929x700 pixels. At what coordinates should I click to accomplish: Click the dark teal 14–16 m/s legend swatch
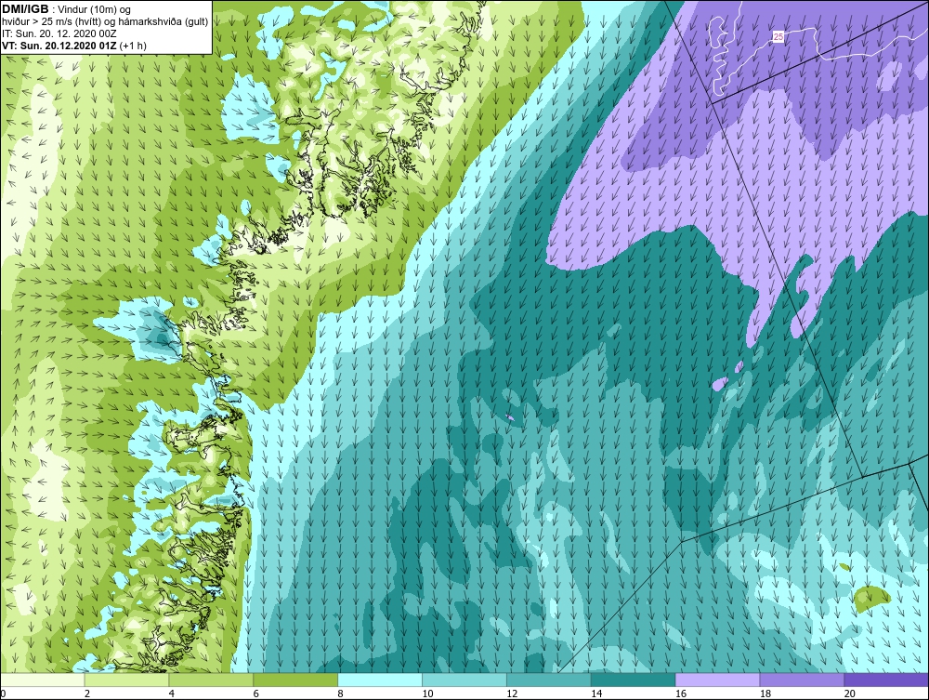[633, 680]
